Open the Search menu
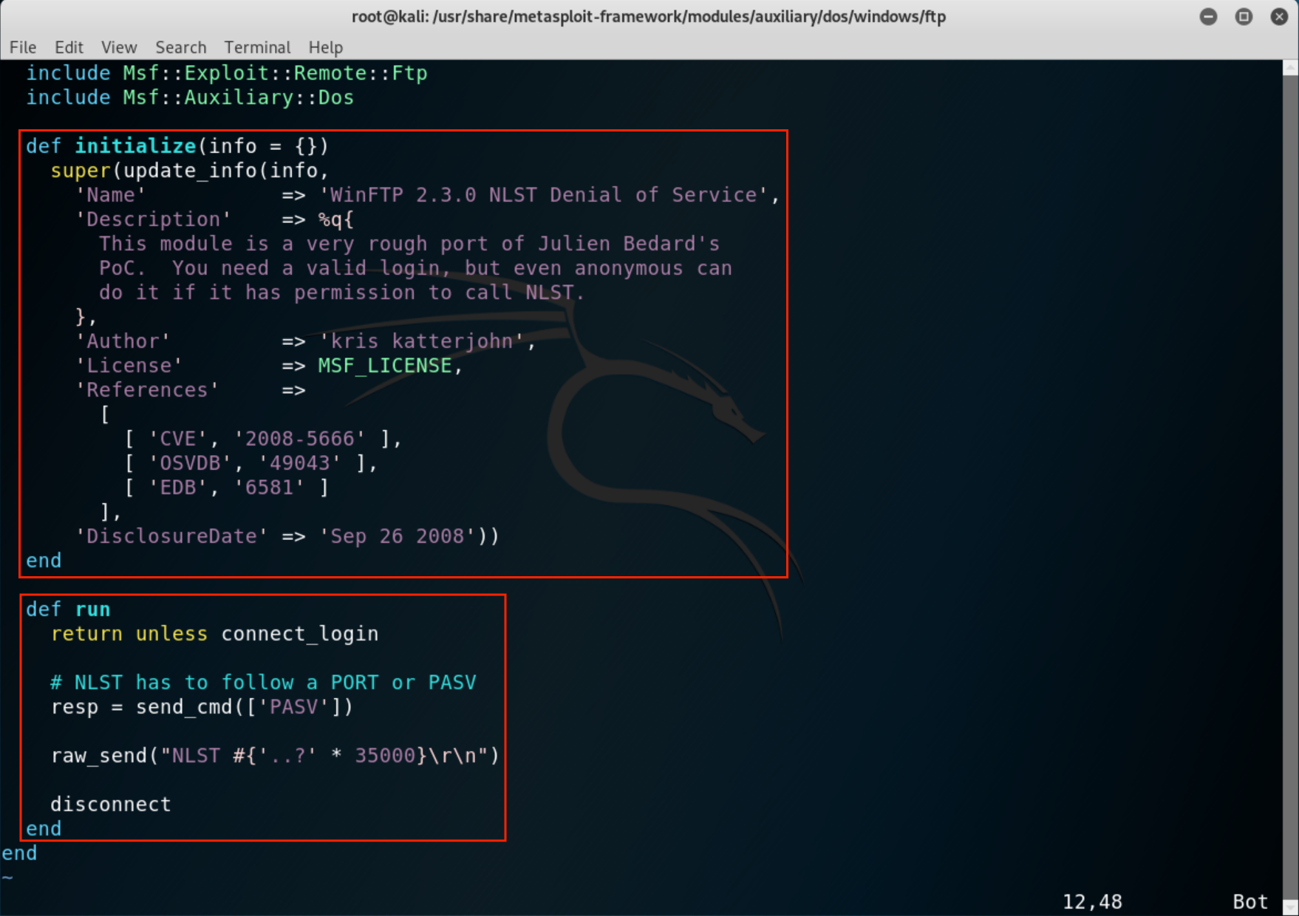The image size is (1299, 916). (181, 47)
